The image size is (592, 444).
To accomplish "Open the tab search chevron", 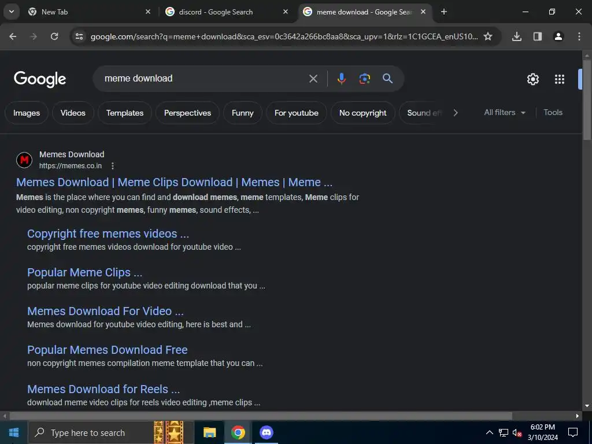I will [x=12, y=12].
